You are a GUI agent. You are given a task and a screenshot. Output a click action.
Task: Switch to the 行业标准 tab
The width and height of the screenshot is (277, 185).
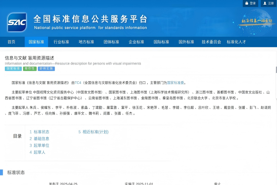[61, 42]
